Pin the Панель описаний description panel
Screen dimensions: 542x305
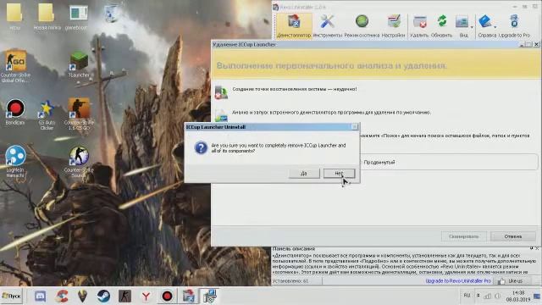531,248
